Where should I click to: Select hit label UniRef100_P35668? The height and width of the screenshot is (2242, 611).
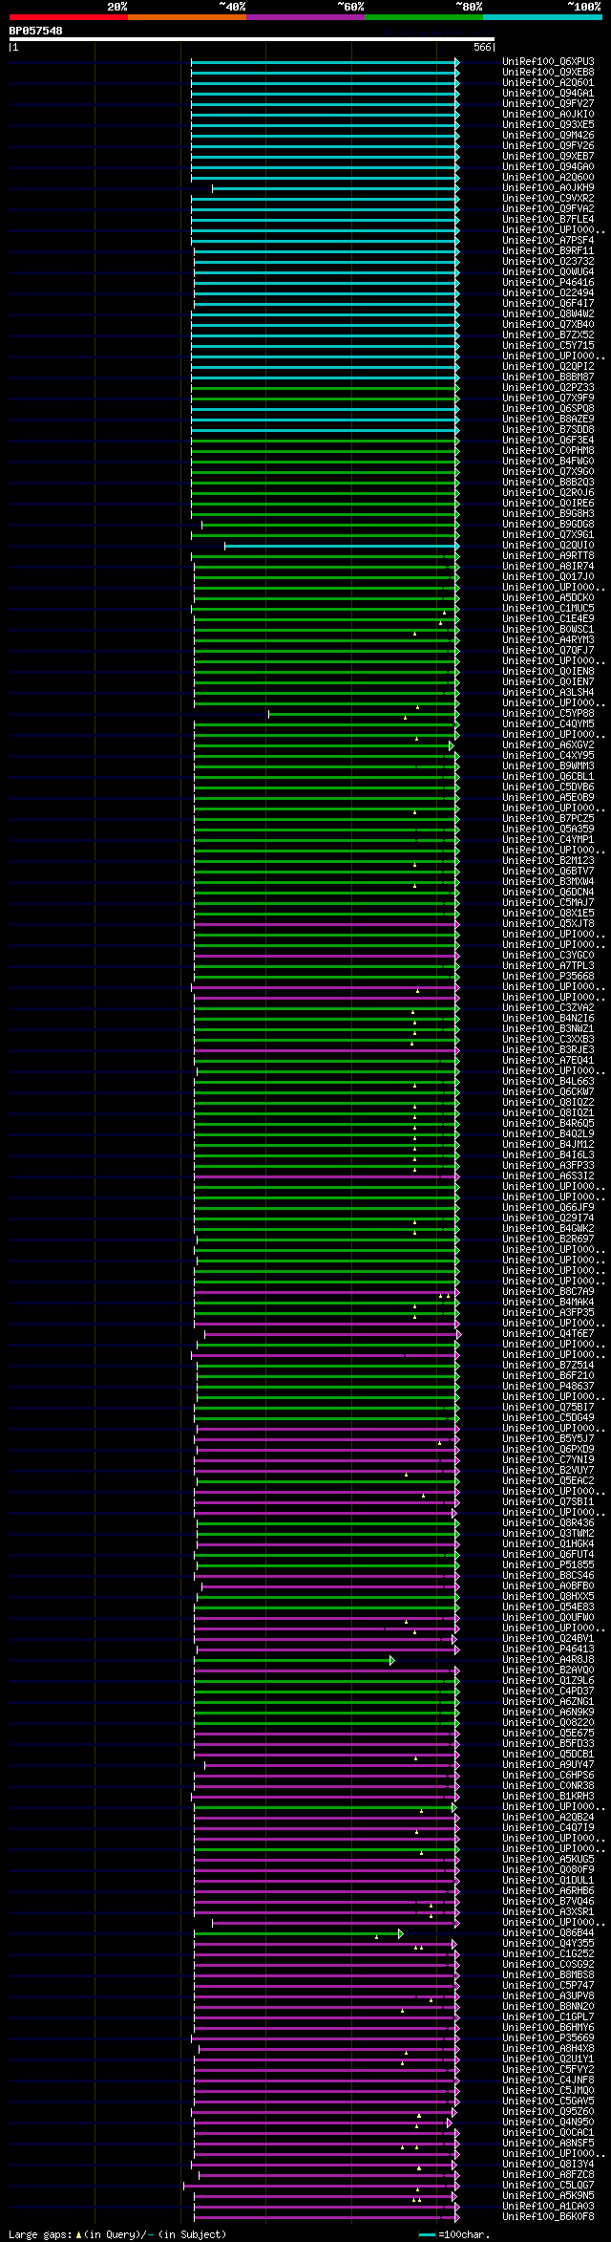548,976
